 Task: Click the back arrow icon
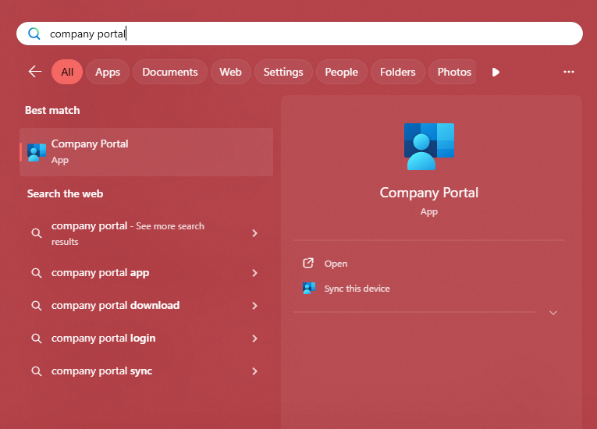(x=35, y=72)
